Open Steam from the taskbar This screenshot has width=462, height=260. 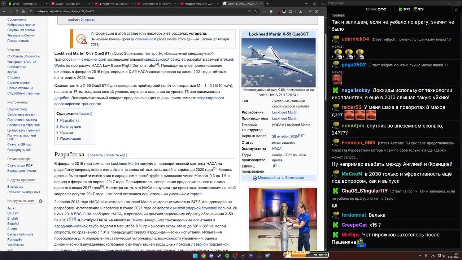click(x=219, y=256)
